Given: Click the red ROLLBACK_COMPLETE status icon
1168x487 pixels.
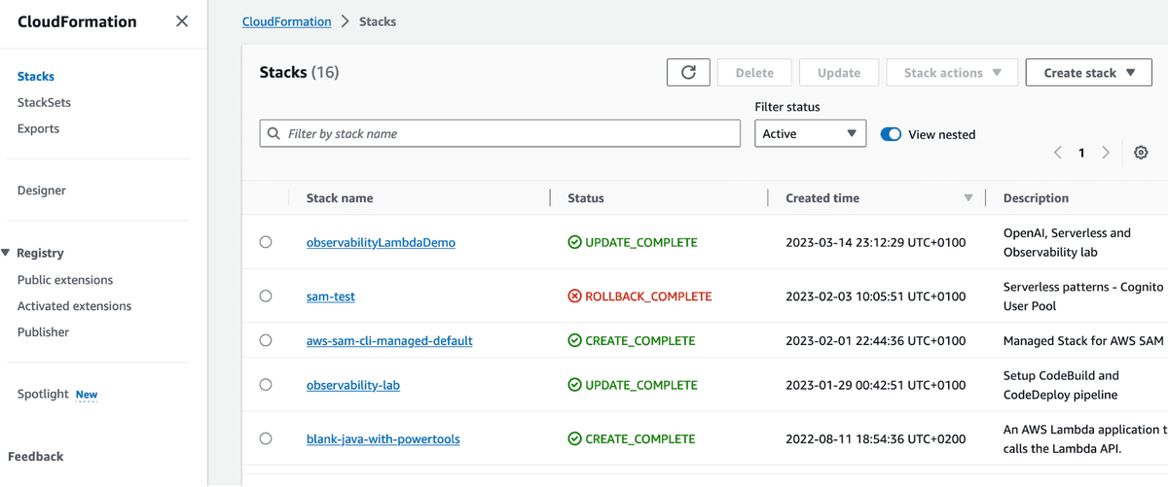Looking at the screenshot, I should click(574, 296).
